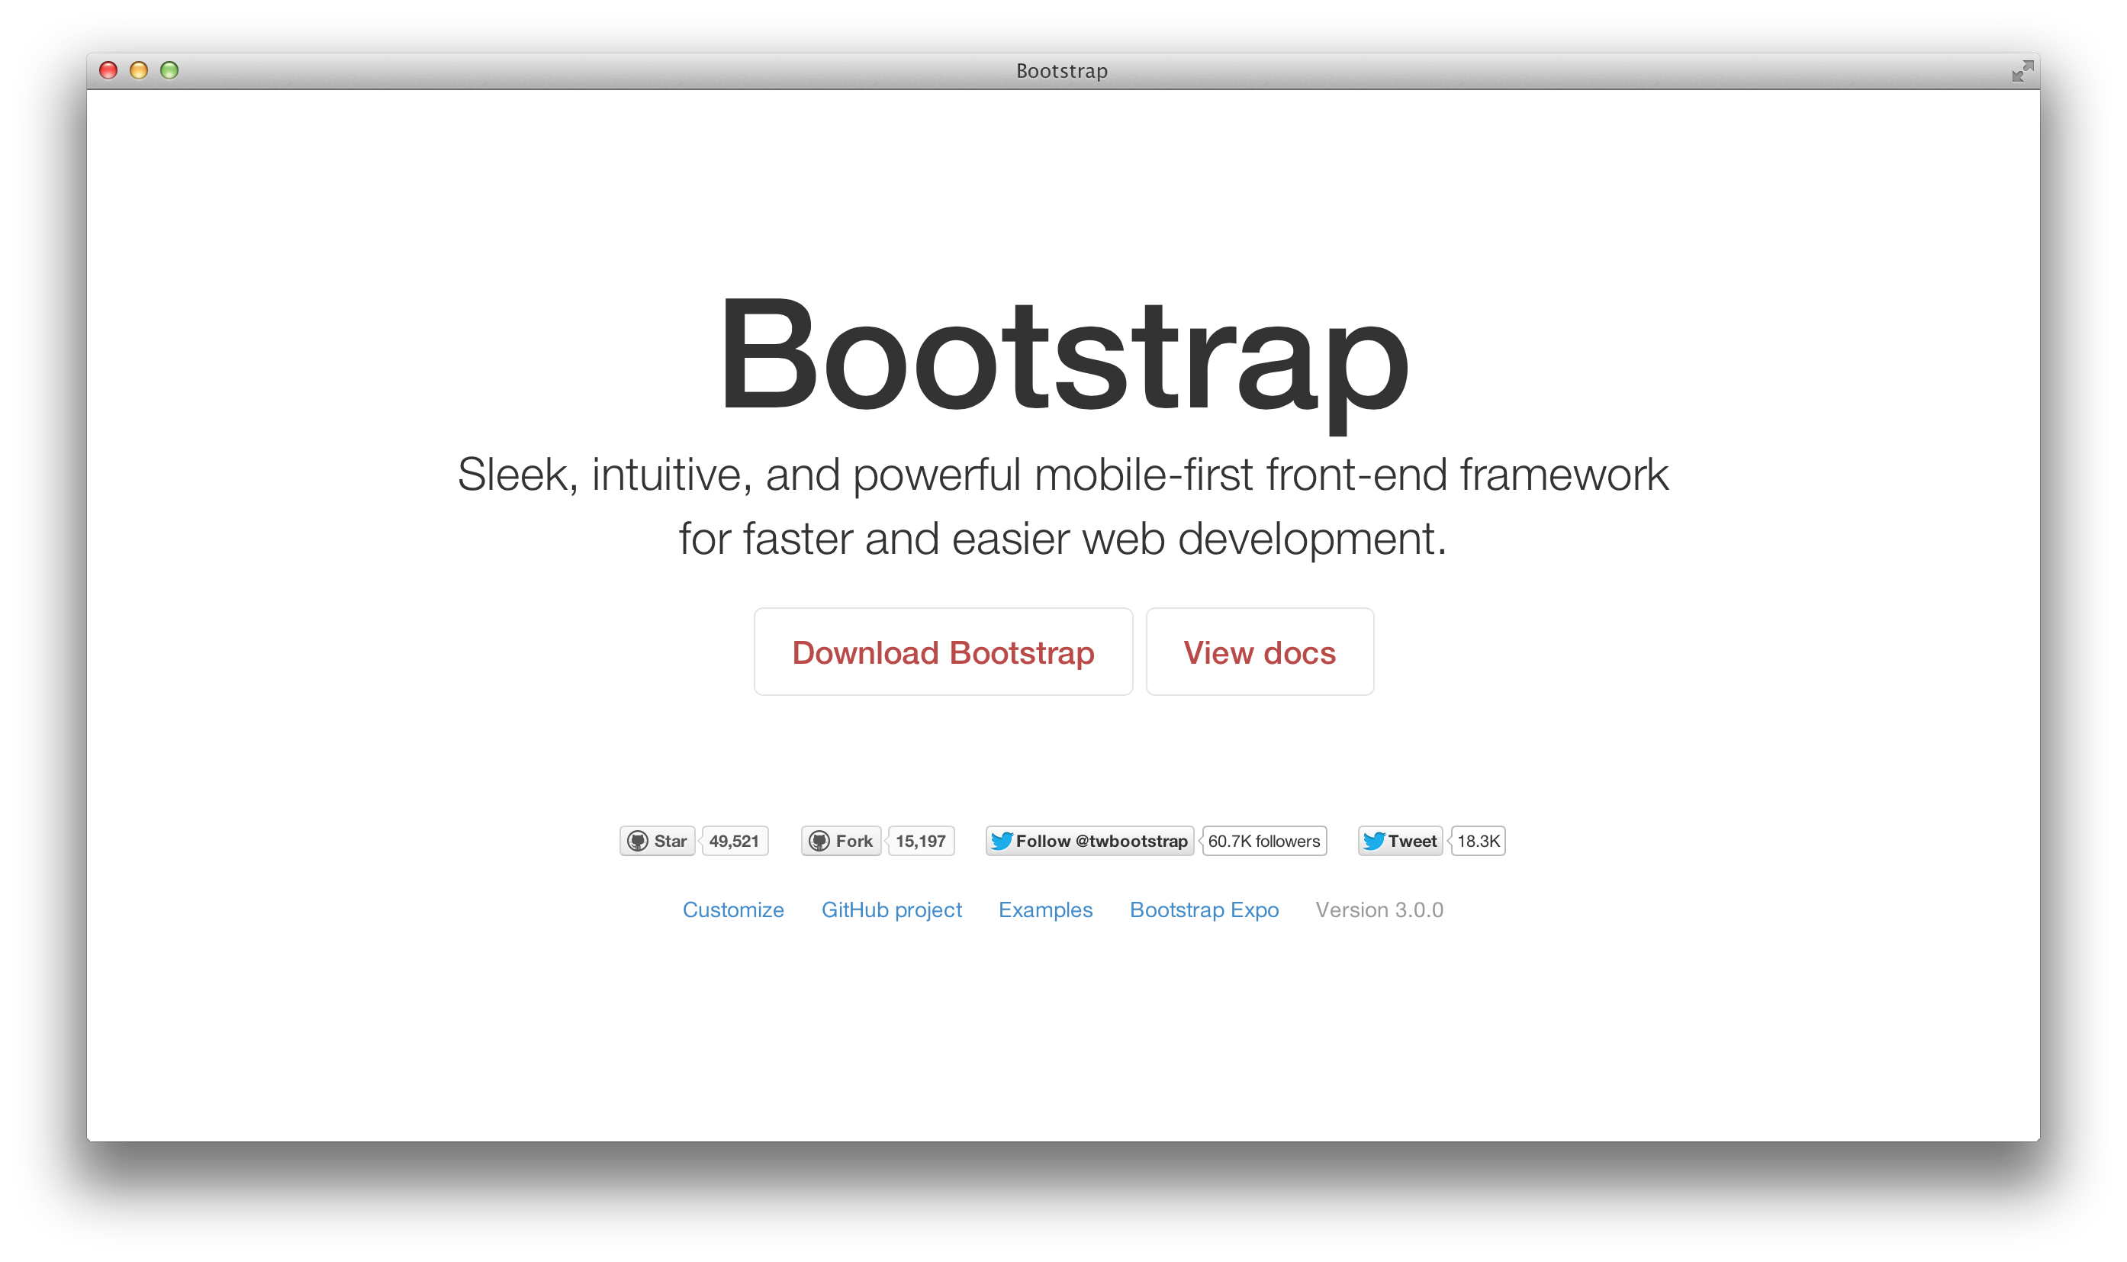This screenshot has width=2127, height=1262.
Task: Open the 60.7K followers count
Action: 1264,841
